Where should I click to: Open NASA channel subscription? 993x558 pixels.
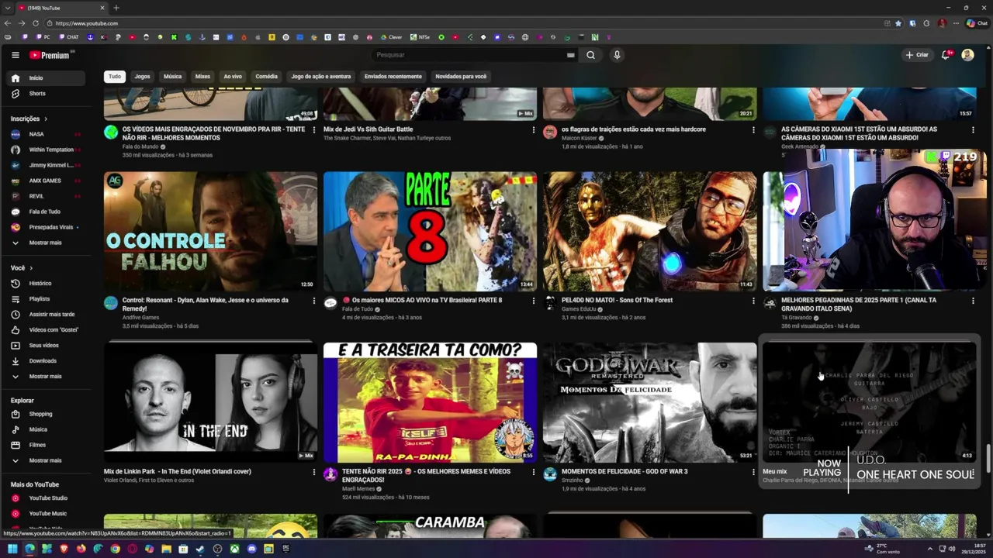(x=47, y=134)
